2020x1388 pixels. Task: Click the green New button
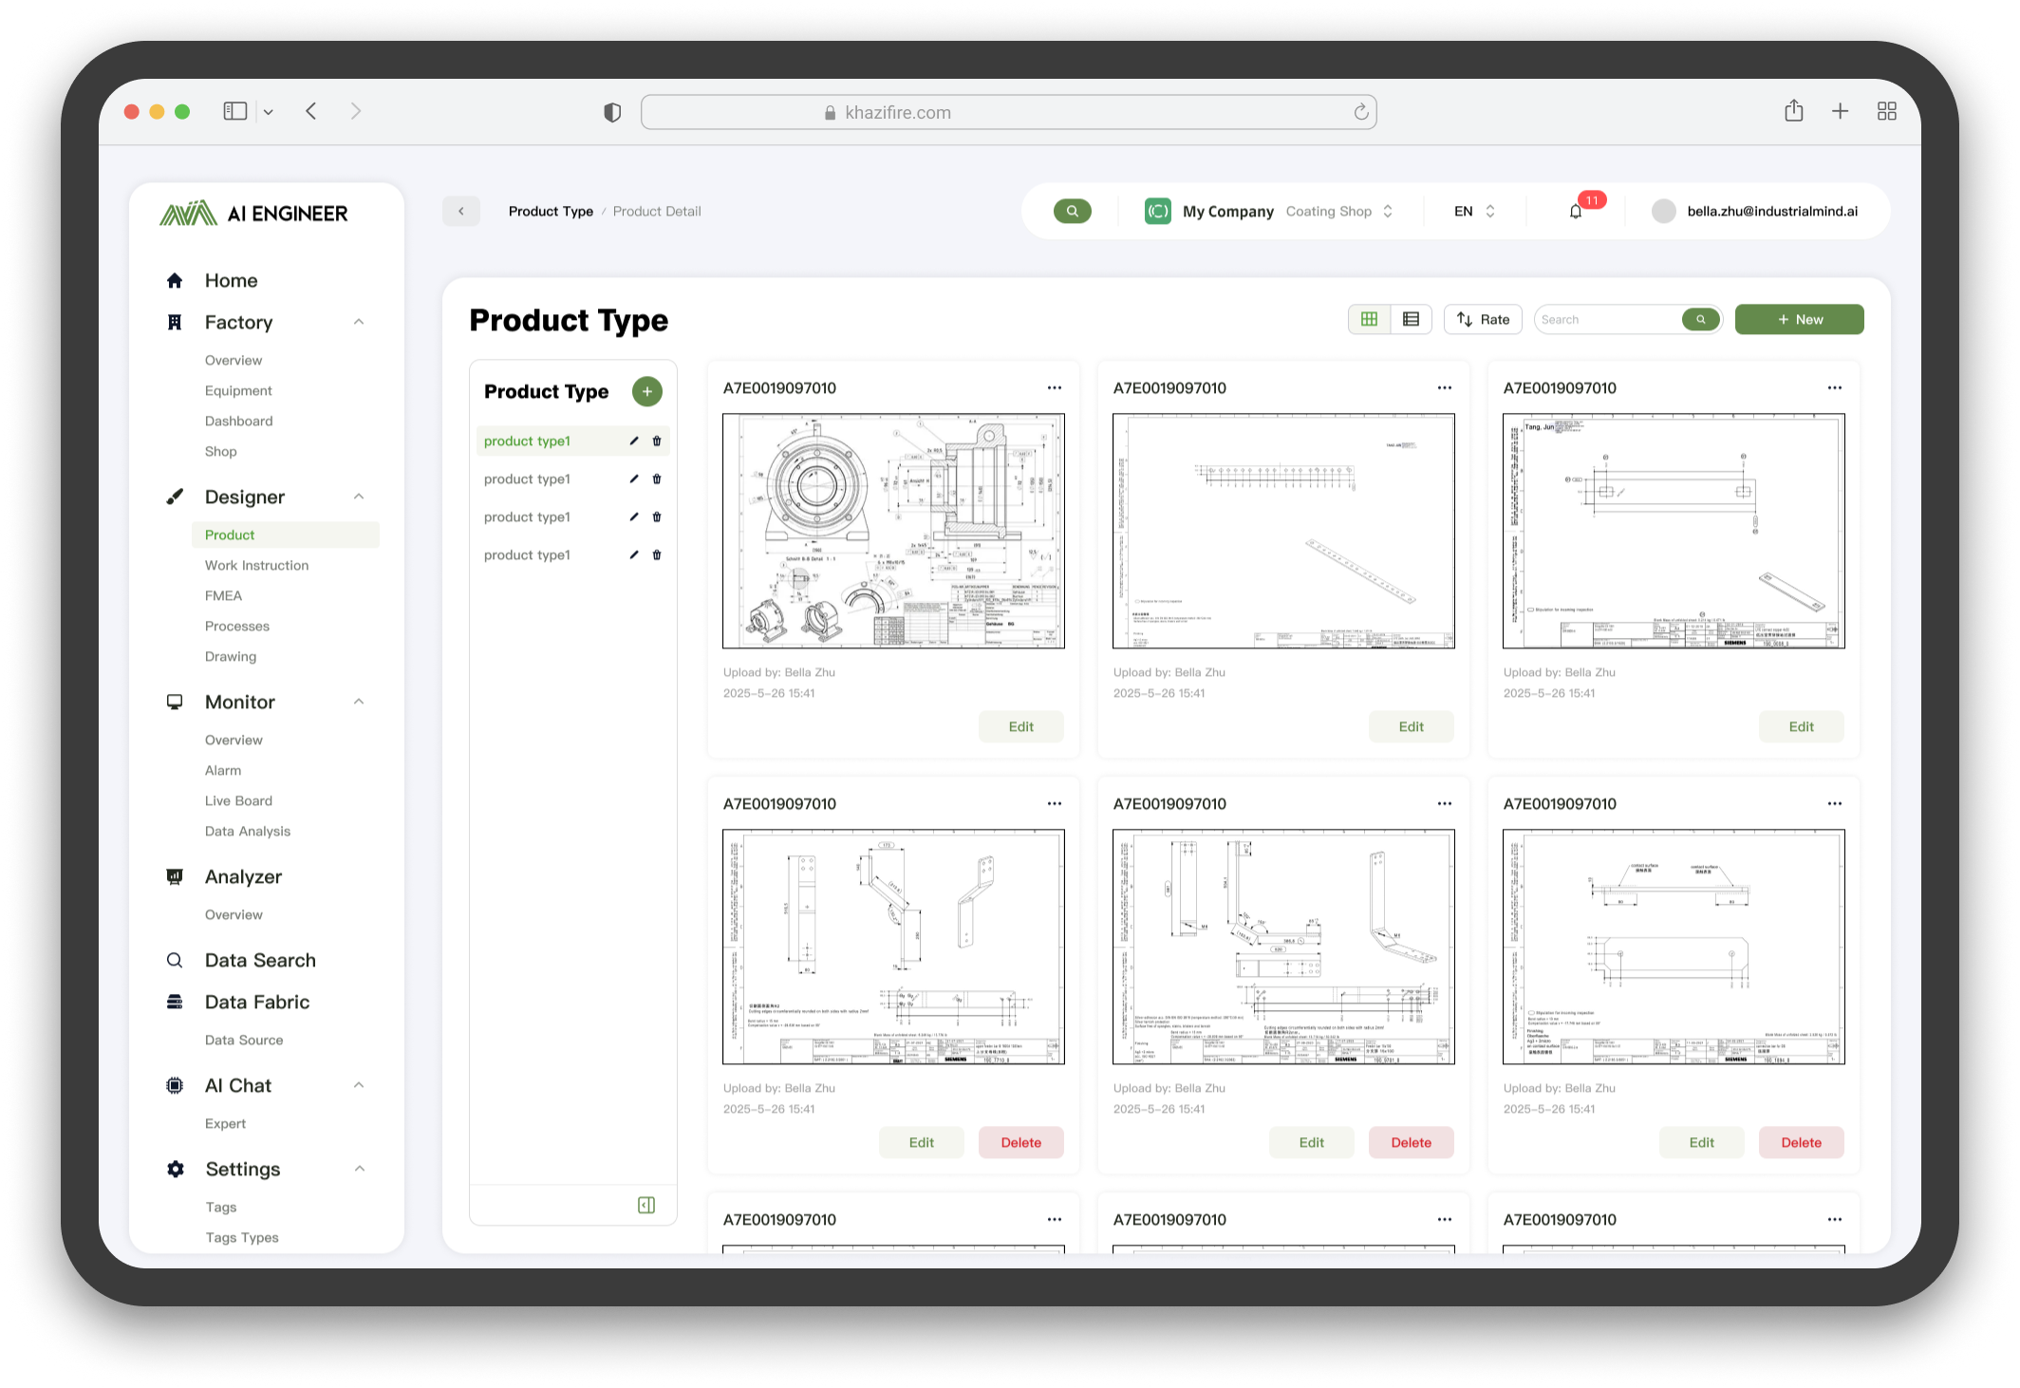1799,320
